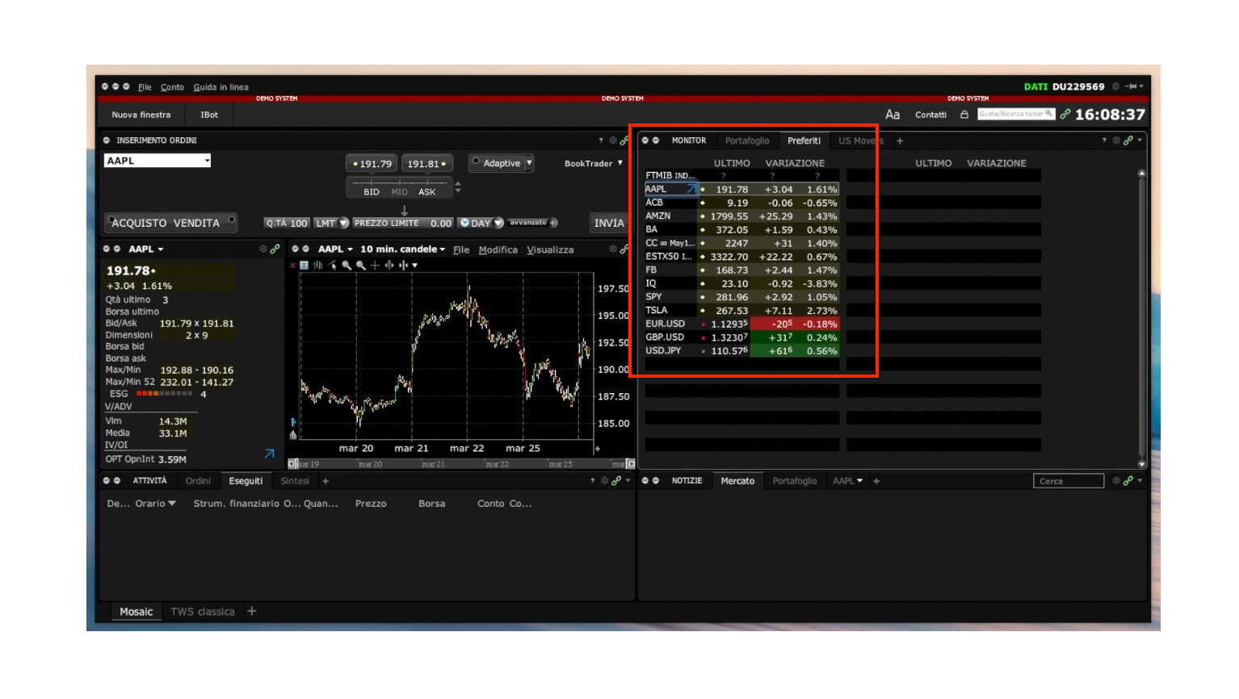Open IBot
The image size is (1239, 699).
(x=209, y=115)
